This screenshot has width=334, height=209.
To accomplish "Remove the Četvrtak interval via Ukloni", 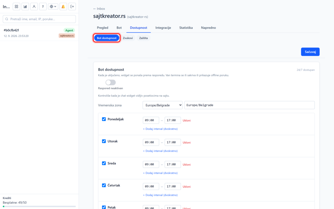I will (x=187, y=186).
